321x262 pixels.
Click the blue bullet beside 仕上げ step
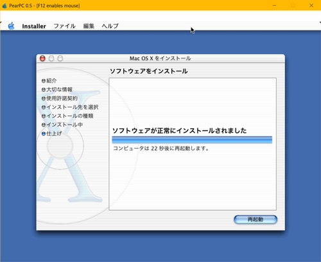44,134
